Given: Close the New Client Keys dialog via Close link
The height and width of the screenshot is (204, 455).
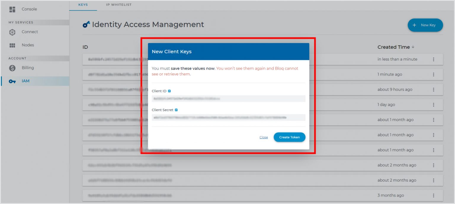Looking at the screenshot, I should [263, 137].
